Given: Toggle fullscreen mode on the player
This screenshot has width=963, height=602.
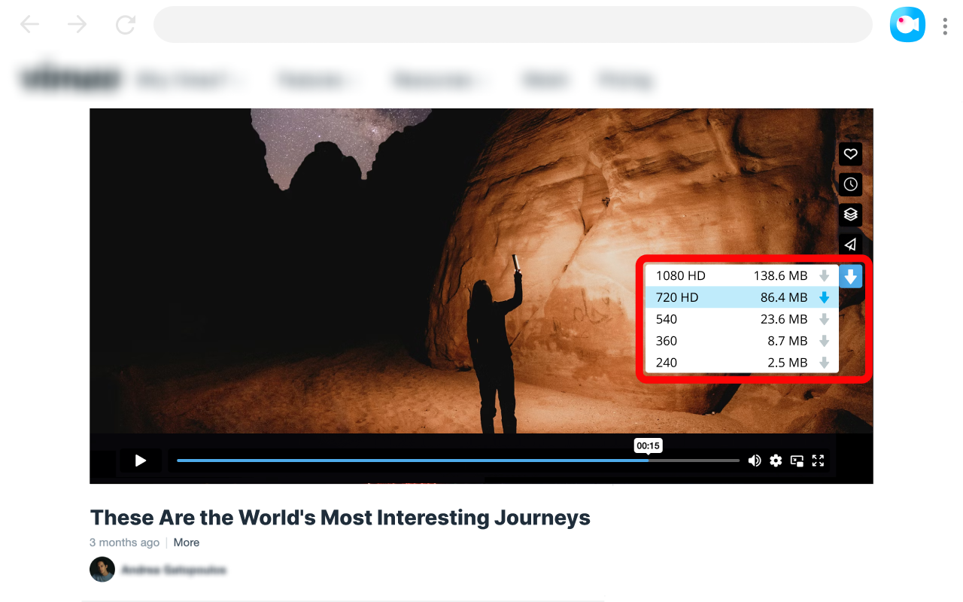Looking at the screenshot, I should (818, 461).
